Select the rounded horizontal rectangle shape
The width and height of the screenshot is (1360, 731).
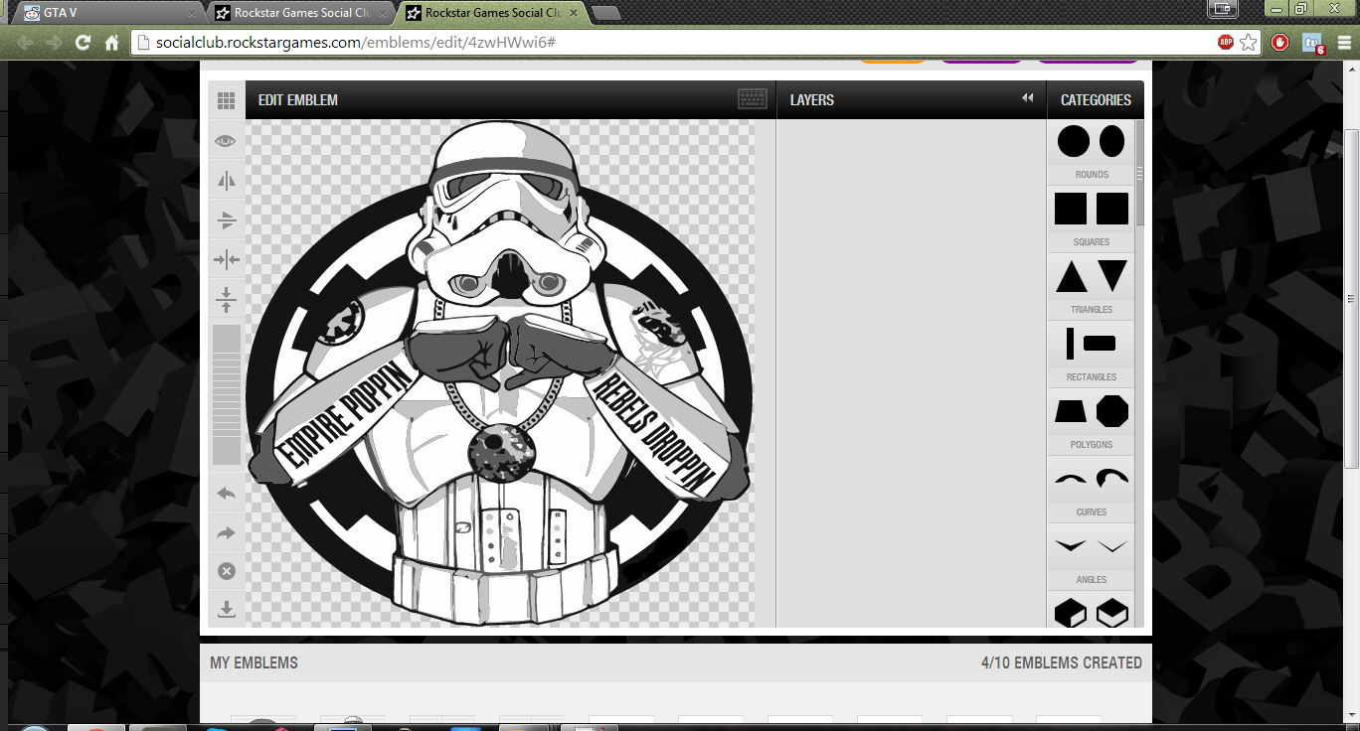[1100, 344]
